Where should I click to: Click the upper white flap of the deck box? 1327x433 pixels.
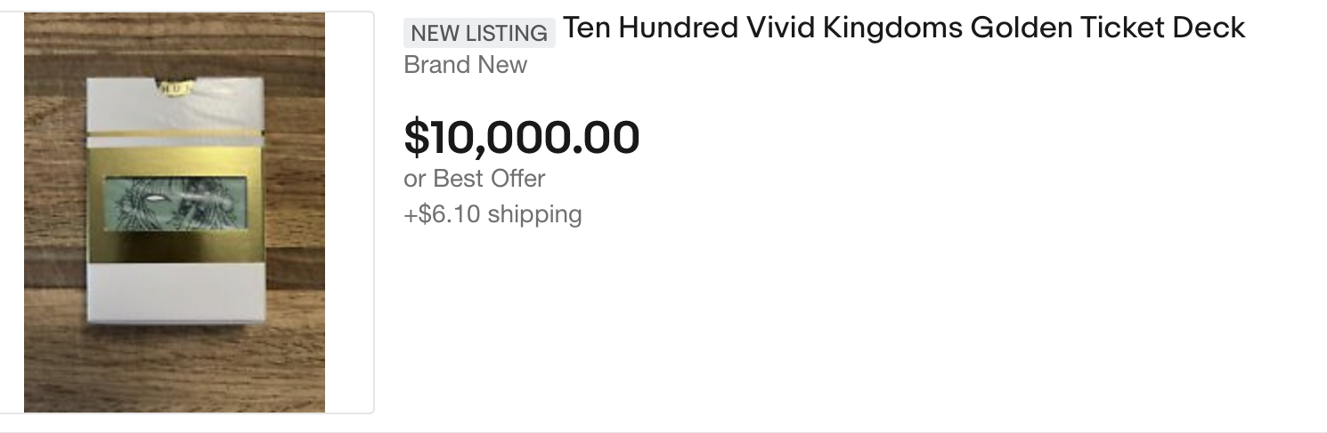[x=175, y=111]
